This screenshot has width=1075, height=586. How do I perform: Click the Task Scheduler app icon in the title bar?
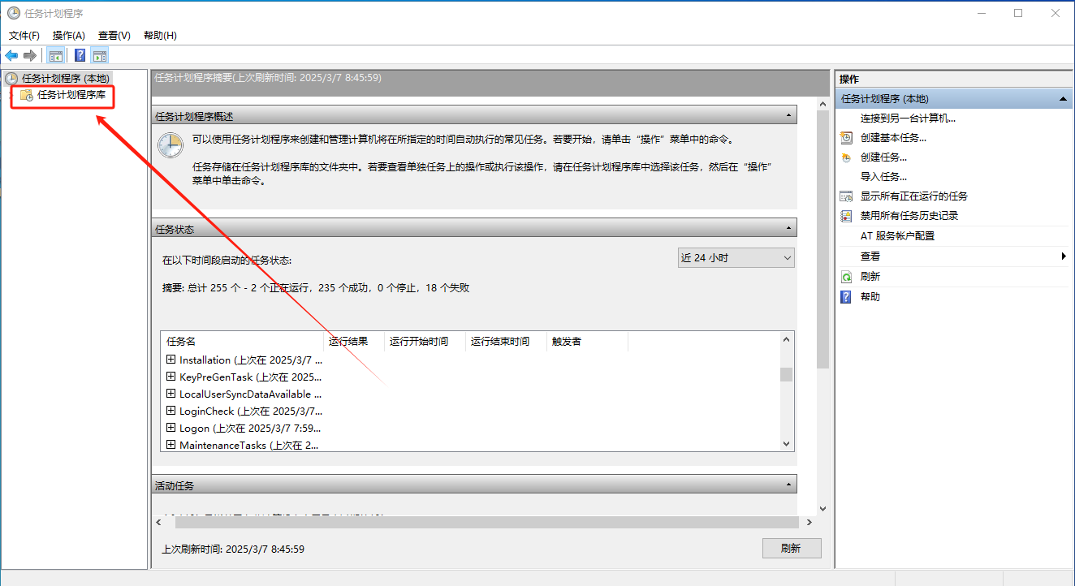[13, 13]
